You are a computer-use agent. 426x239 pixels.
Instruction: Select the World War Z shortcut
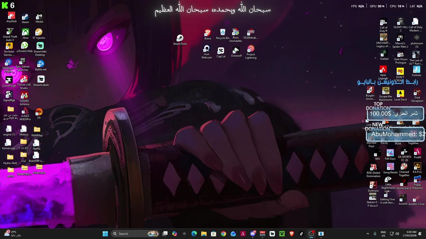click(x=404, y=185)
